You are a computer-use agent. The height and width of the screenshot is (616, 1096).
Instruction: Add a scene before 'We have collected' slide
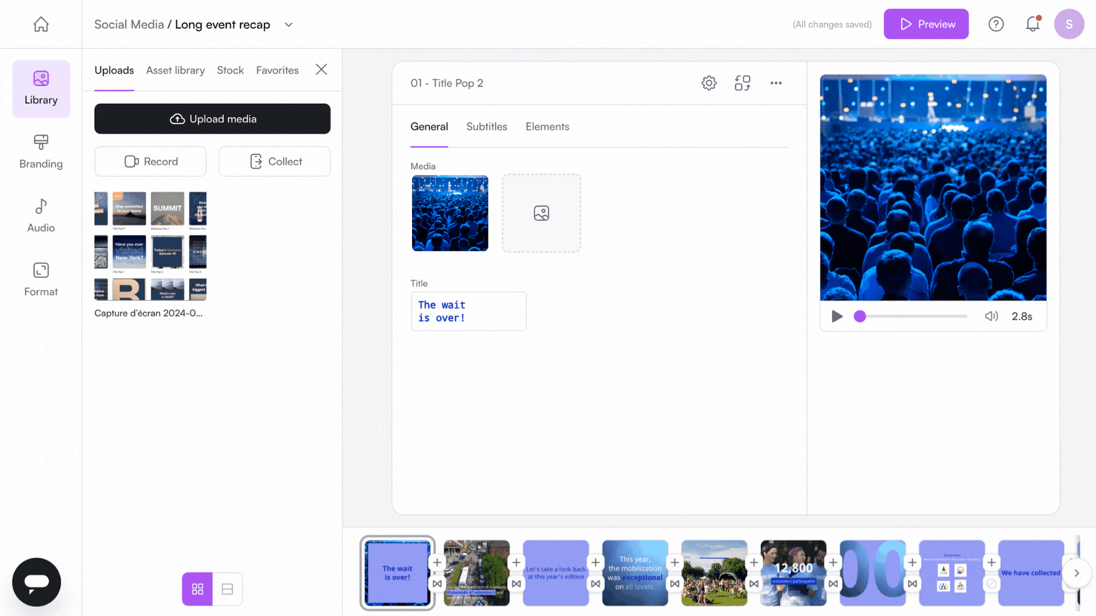pos(992,562)
